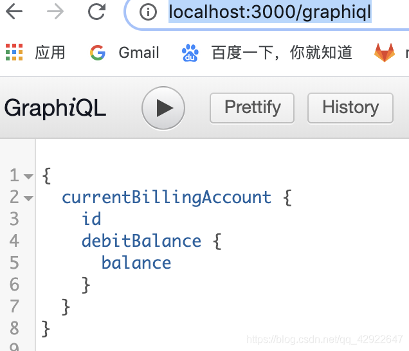
Task: Click line number 3 in the gutter
Action: [x=14, y=219]
